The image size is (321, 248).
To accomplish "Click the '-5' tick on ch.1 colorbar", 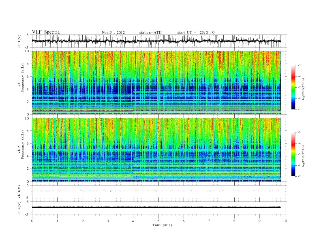I will [x=299, y=88].
